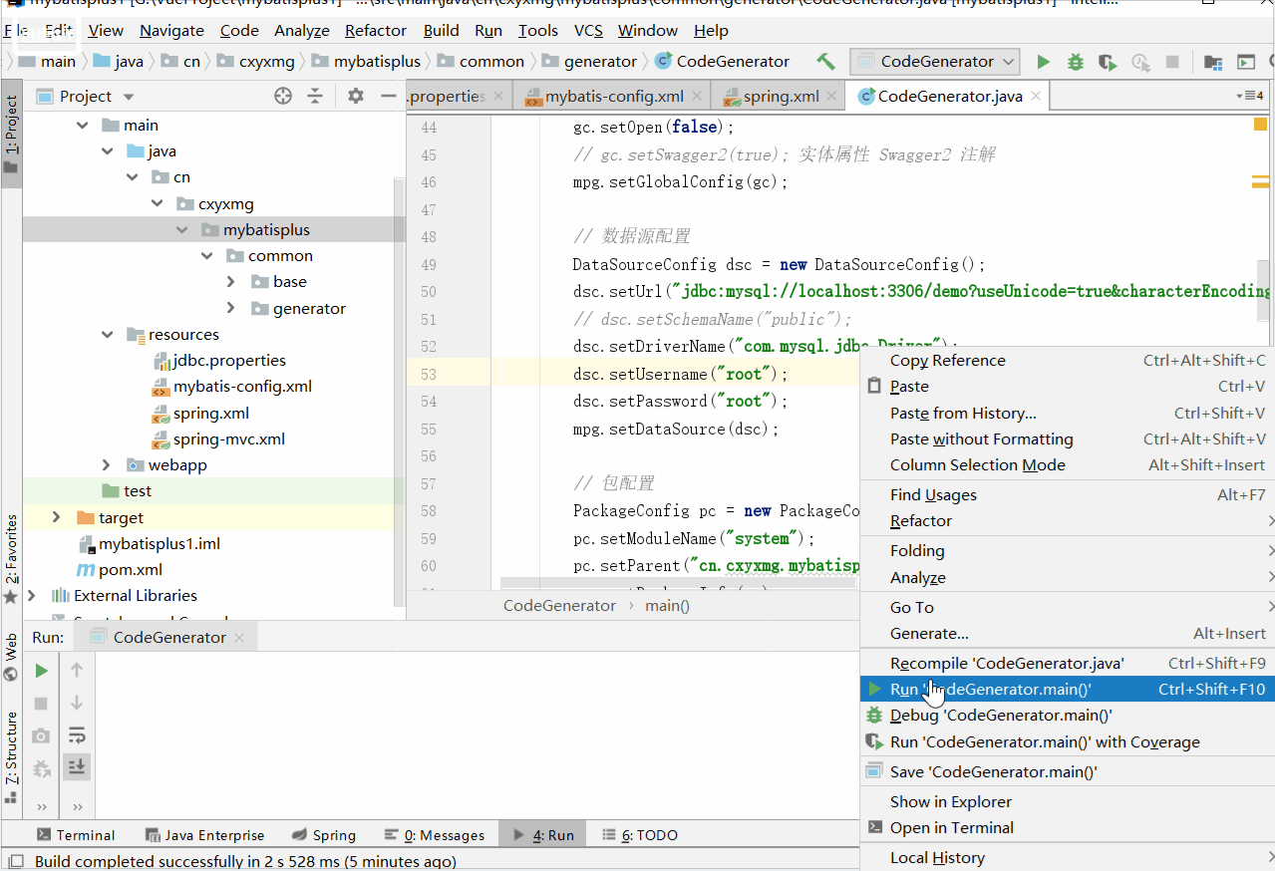Run CodeGenerator from the top toolbar
Screen dimensions: 1275x871
pyautogui.click(x=1043, y=62)
